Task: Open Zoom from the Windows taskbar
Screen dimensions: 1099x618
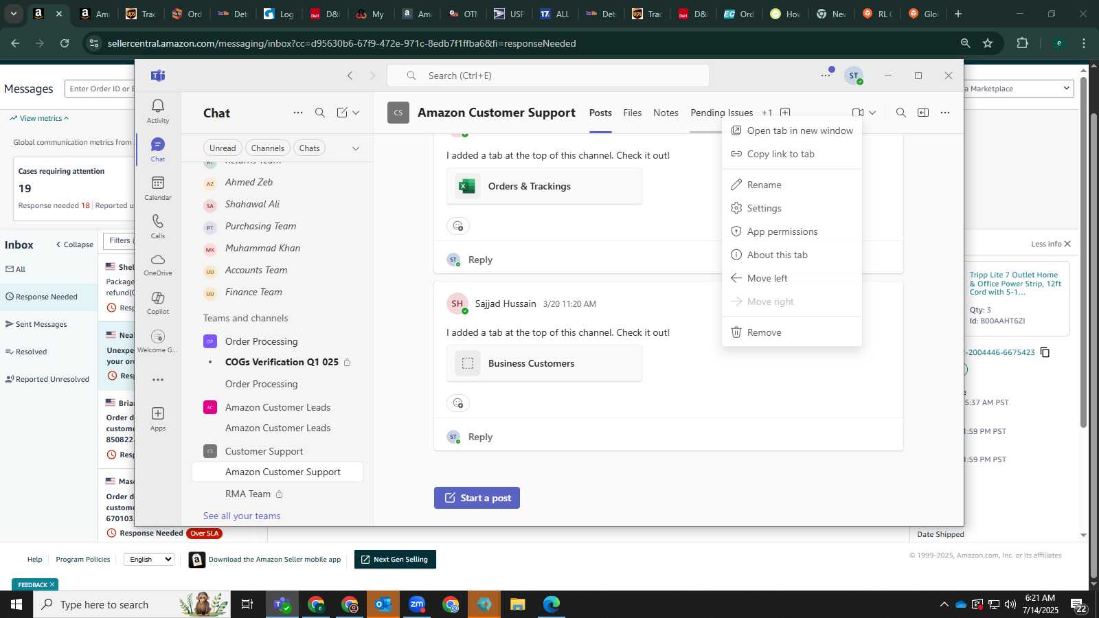Action: [x=417, y=604]
